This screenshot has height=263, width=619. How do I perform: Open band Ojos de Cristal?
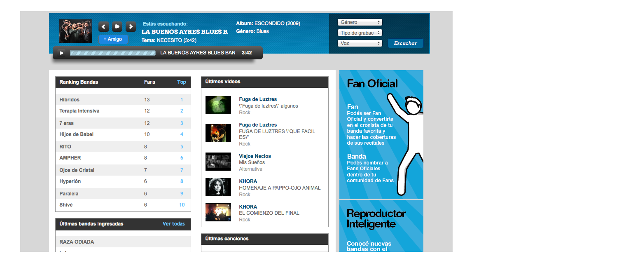pos(77,170)
